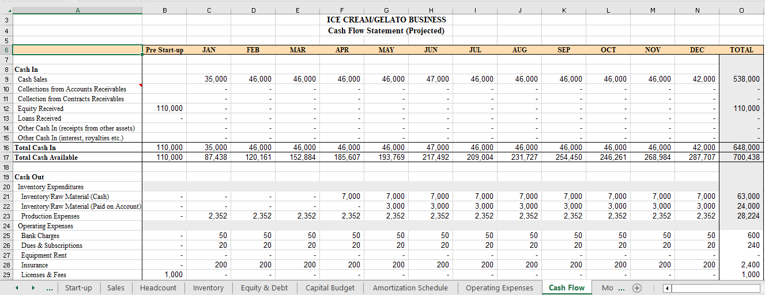Switch to the Headcount sheet tab
765x295 pixels.
pos(158,288)
